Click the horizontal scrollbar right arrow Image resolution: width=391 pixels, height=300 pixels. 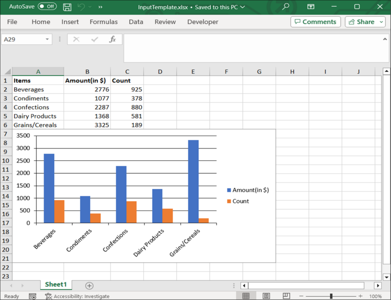(x=378, y=285)
